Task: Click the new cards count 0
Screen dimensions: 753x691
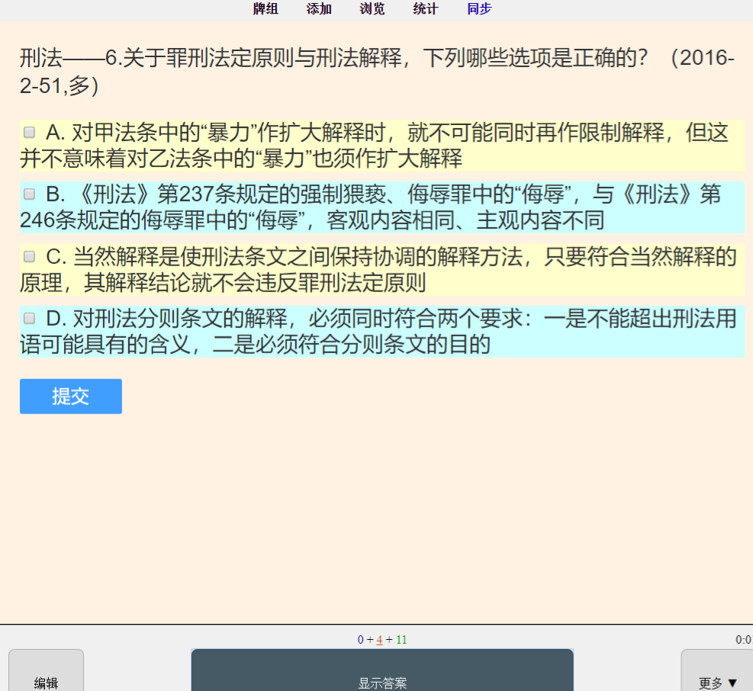Action: [x=361, y=640]
